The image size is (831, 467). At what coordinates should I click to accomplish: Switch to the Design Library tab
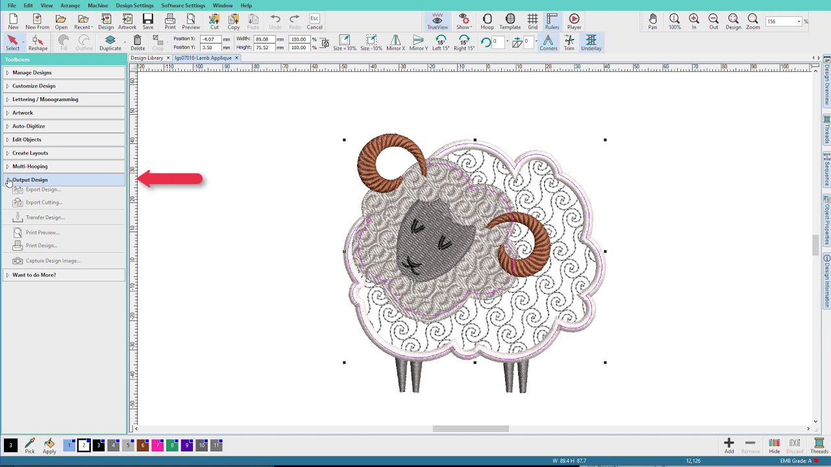click(x=147, y=58)
